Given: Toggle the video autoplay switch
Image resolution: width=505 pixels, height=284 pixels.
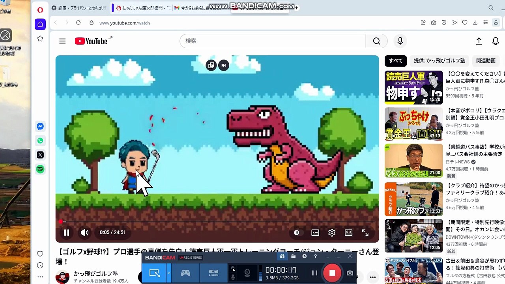Looking at the screenshot, I should click(297, 233).
